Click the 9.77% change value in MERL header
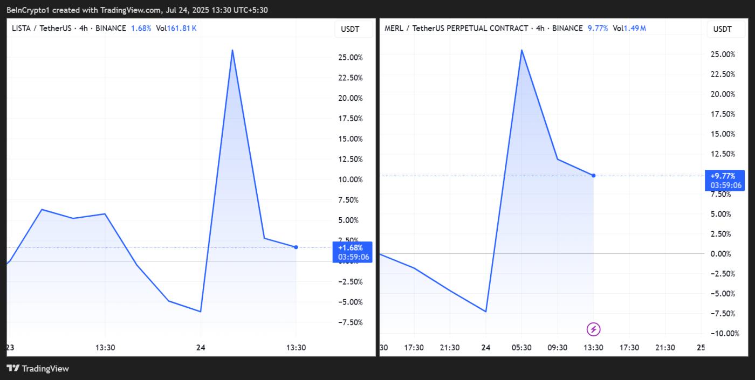Image resolution: width=755 pixels, height=380 pixels. [598, 28]
